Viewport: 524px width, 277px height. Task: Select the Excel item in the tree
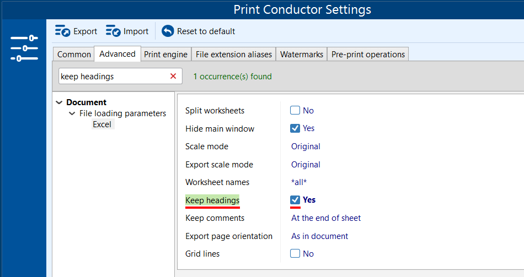102,124
